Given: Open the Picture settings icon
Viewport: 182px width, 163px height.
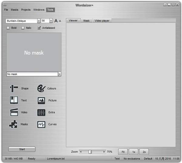Looking at the screenshot, I should pos(41,100).
